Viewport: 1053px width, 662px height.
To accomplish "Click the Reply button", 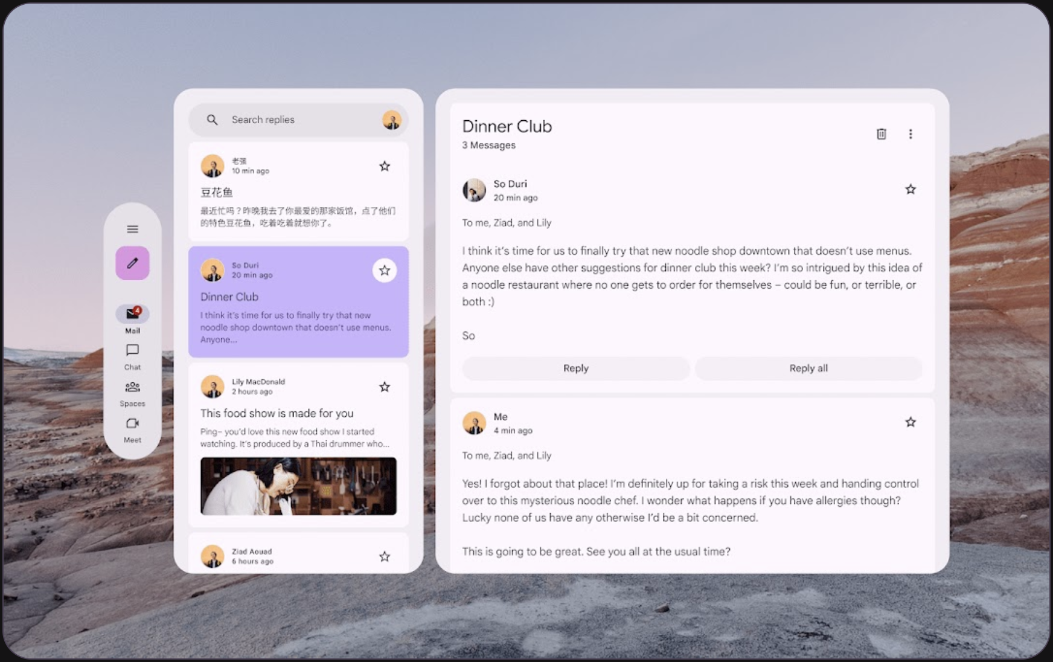I will (575, 368).
